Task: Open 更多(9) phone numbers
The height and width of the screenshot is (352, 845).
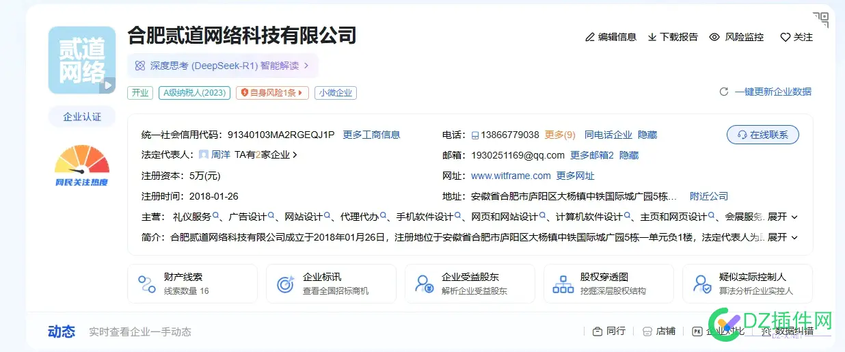Action: pos(560,135)
